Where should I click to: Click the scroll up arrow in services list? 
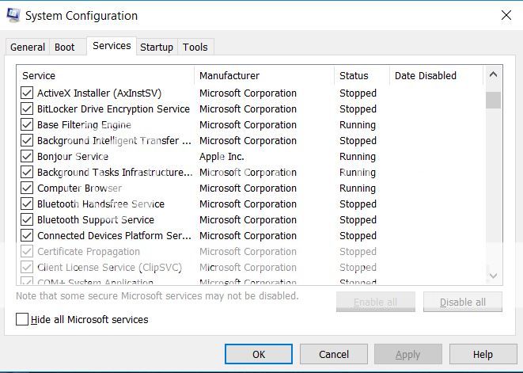[x=493, y=74]
